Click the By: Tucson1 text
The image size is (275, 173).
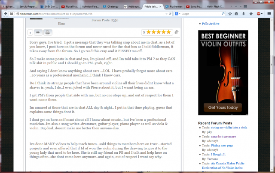point(210,159)
